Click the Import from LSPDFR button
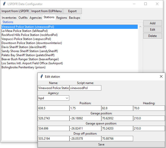Viewport: 166px width, 148px height. coord(15,11)
